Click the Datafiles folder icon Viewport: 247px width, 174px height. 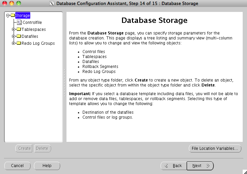(x=19, y=36)
